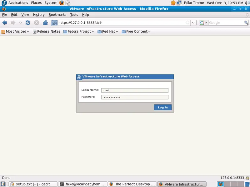The image size is (250, 187).
Task: Close the Firefox window
Action: coord(246,9)
